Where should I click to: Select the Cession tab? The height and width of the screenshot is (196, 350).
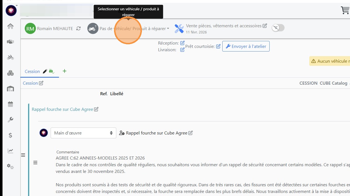pos(32,71)
